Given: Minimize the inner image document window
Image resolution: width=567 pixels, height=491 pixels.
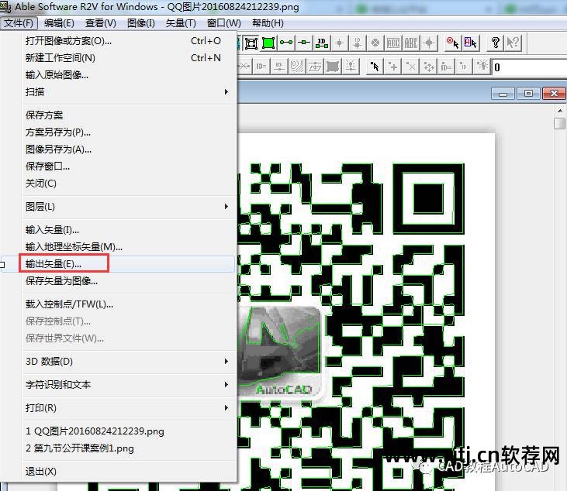Looking at the screenshot, I should [x=503, y=94].
